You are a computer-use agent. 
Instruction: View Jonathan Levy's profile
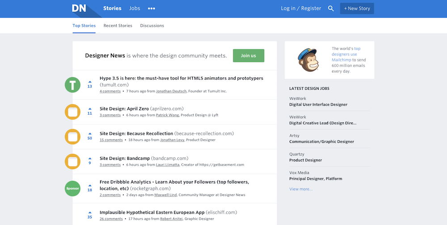point(172,140)
